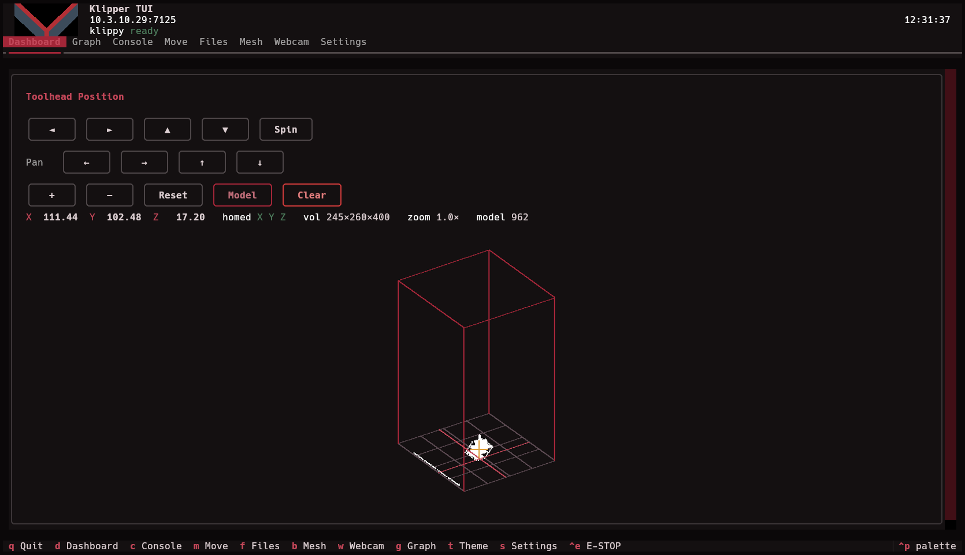
Task: Switch to the Graph tab
Action: (87, 42)
